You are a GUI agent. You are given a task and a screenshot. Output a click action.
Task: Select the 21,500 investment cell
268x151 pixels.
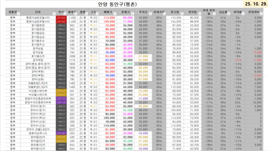tap(143, 141)
